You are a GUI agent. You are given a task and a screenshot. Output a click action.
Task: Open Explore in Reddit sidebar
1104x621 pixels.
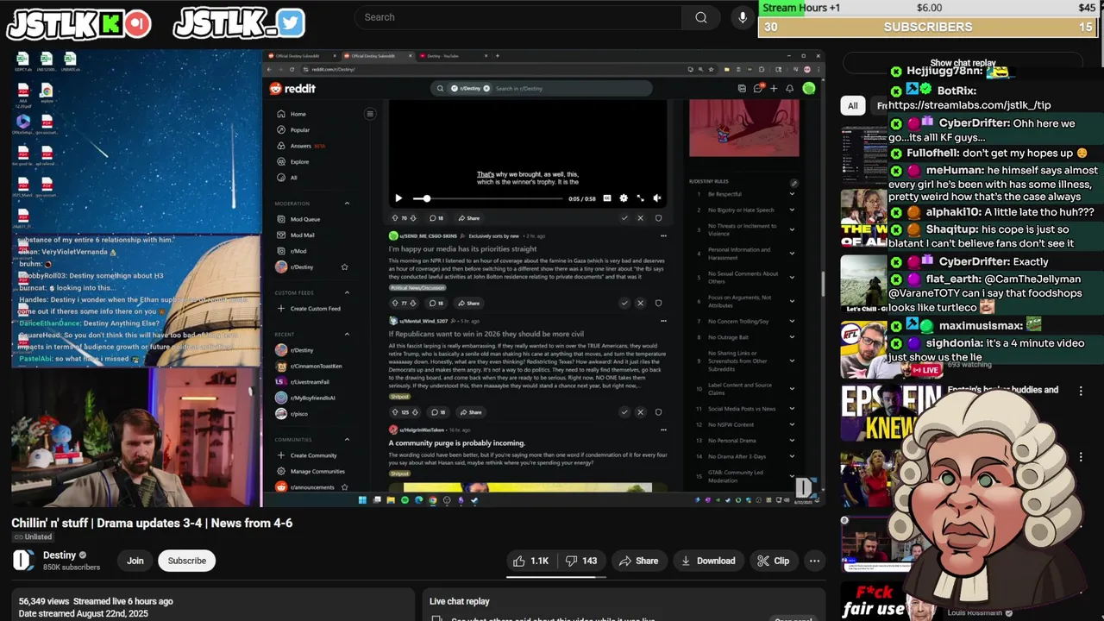click(x=292, y=161)
